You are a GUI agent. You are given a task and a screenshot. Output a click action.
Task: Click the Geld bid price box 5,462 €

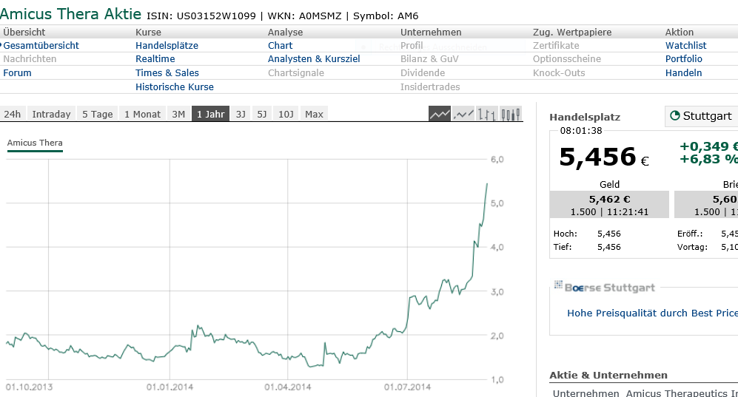click(x=609, y=204)
